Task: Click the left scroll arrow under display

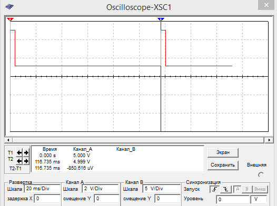Action: pos(8,140)
